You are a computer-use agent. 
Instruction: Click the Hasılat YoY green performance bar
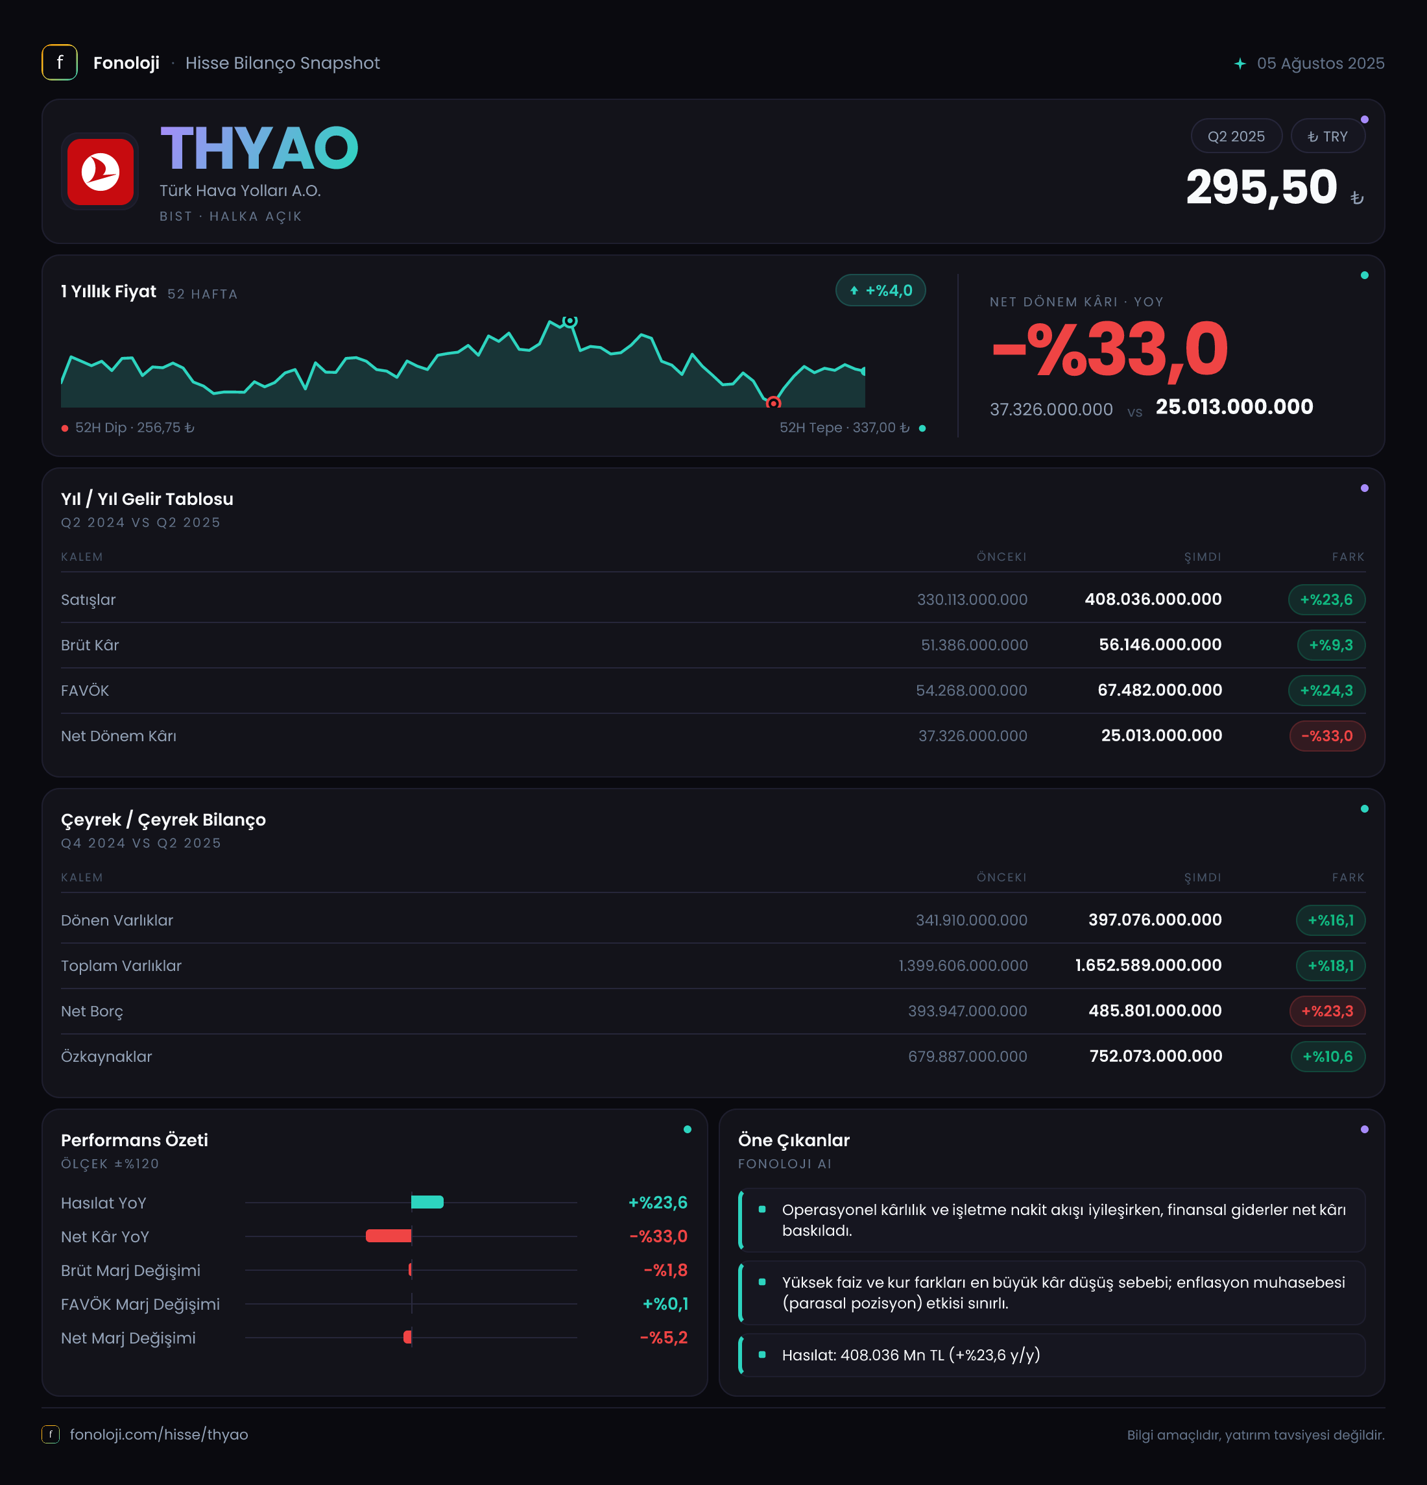[x=427, y=1203]
